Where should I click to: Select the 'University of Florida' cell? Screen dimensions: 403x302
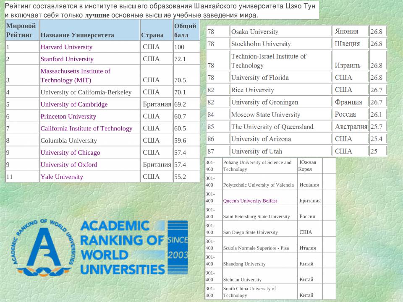[280, 78]
